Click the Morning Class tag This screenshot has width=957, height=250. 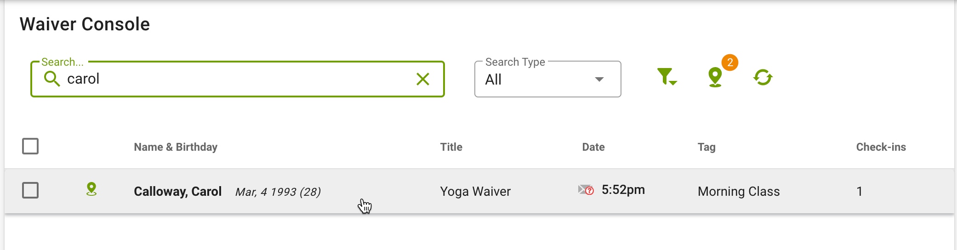[739, 191]
